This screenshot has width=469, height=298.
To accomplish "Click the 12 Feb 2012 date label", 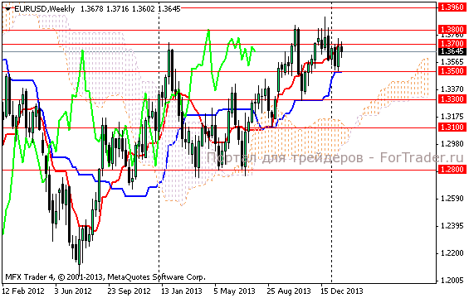I will 23,291.
